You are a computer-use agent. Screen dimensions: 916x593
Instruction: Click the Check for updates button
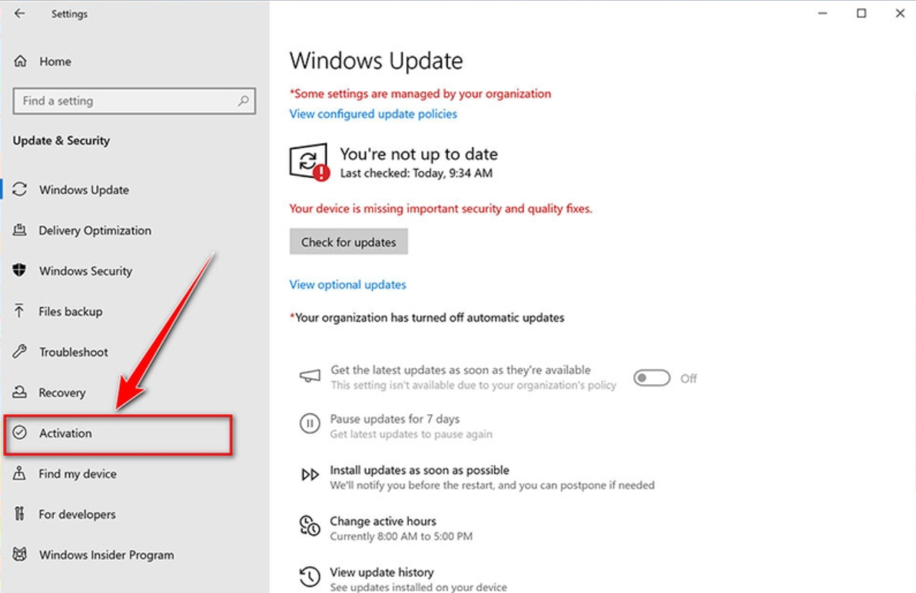(349, 242)
